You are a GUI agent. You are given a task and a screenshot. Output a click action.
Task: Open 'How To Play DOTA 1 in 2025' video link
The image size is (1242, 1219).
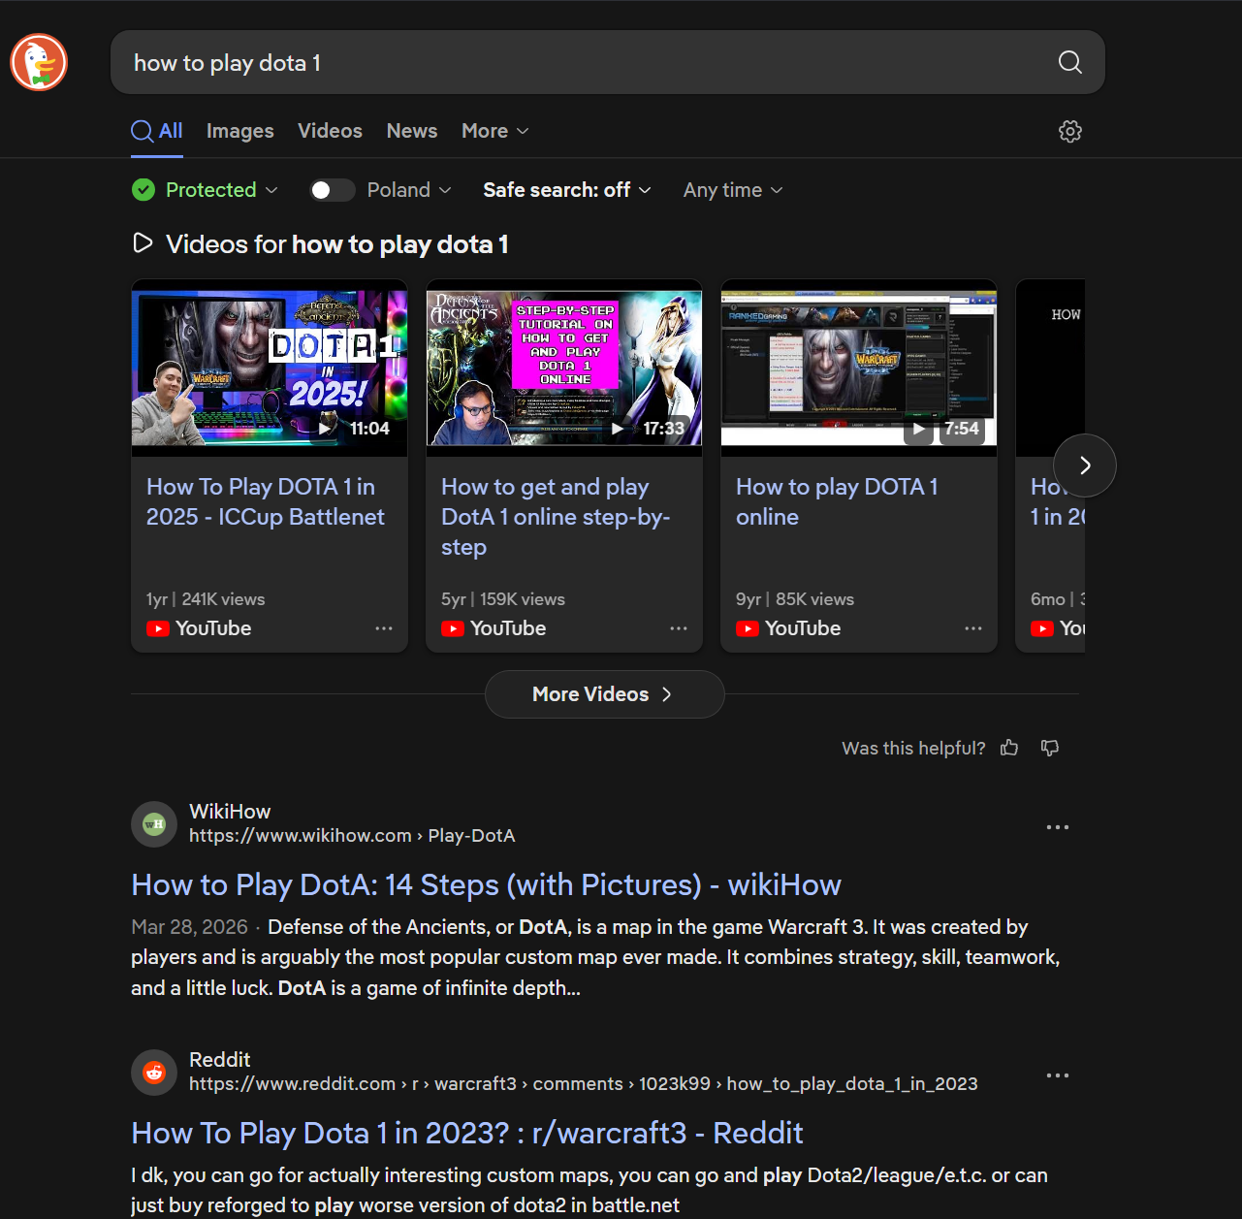coord(266,501)
